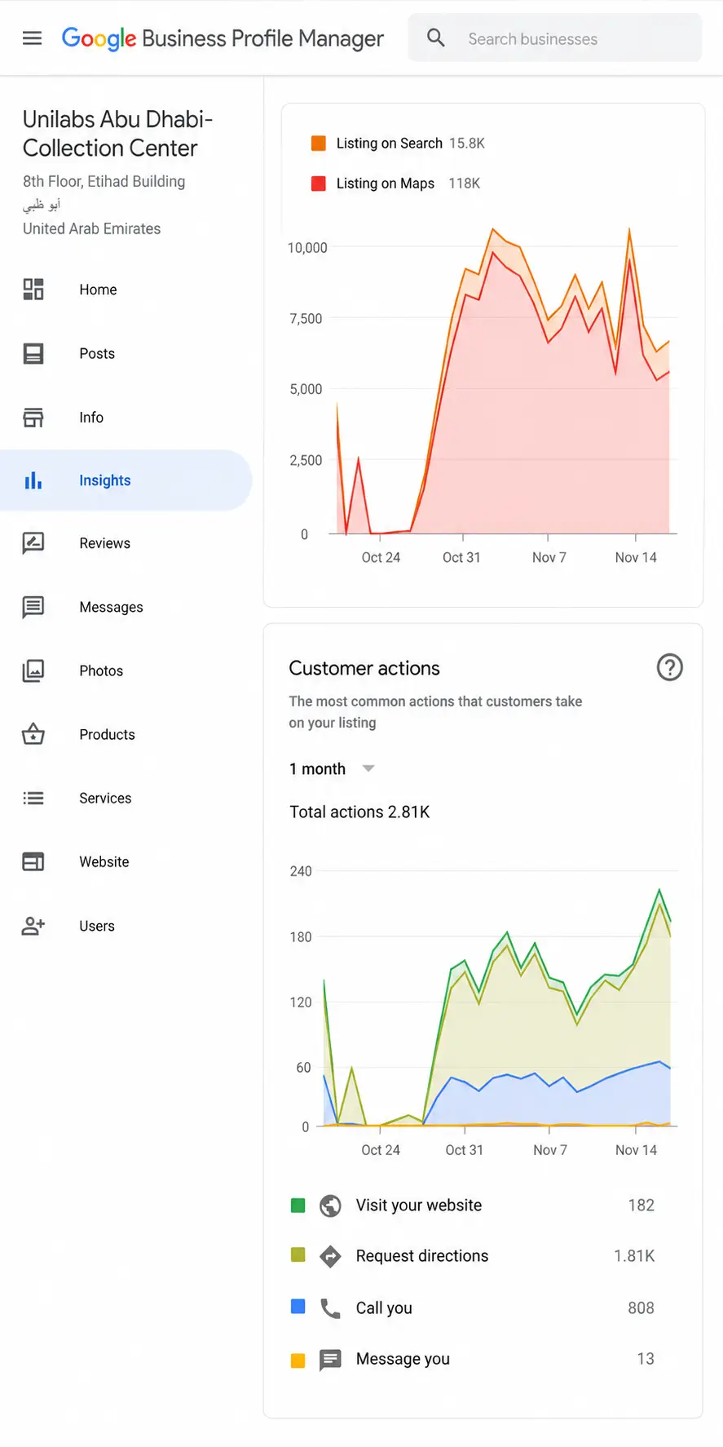The width and height of the screenshot is (723, 1447).
Task: Click the Info storefront icon
Action: pyautogui.click(x=33, y=417)
